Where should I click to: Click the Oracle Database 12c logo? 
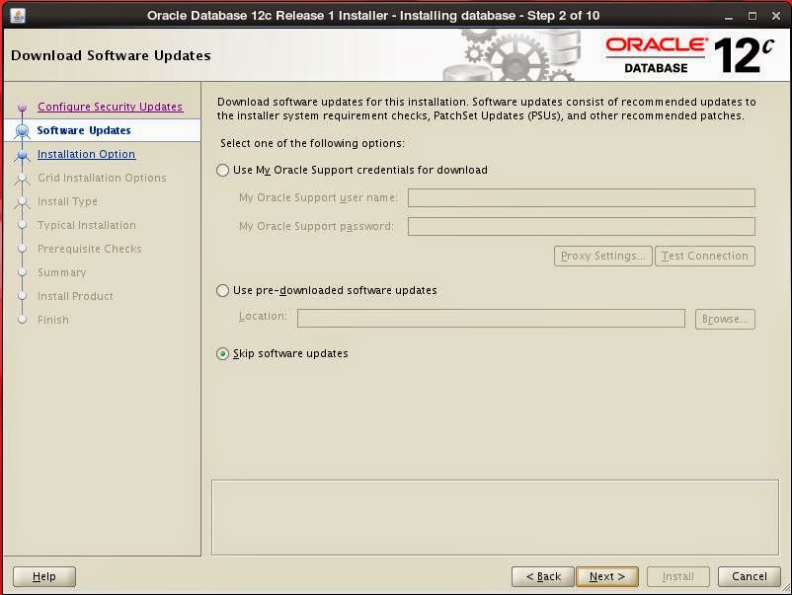[690, 55]
